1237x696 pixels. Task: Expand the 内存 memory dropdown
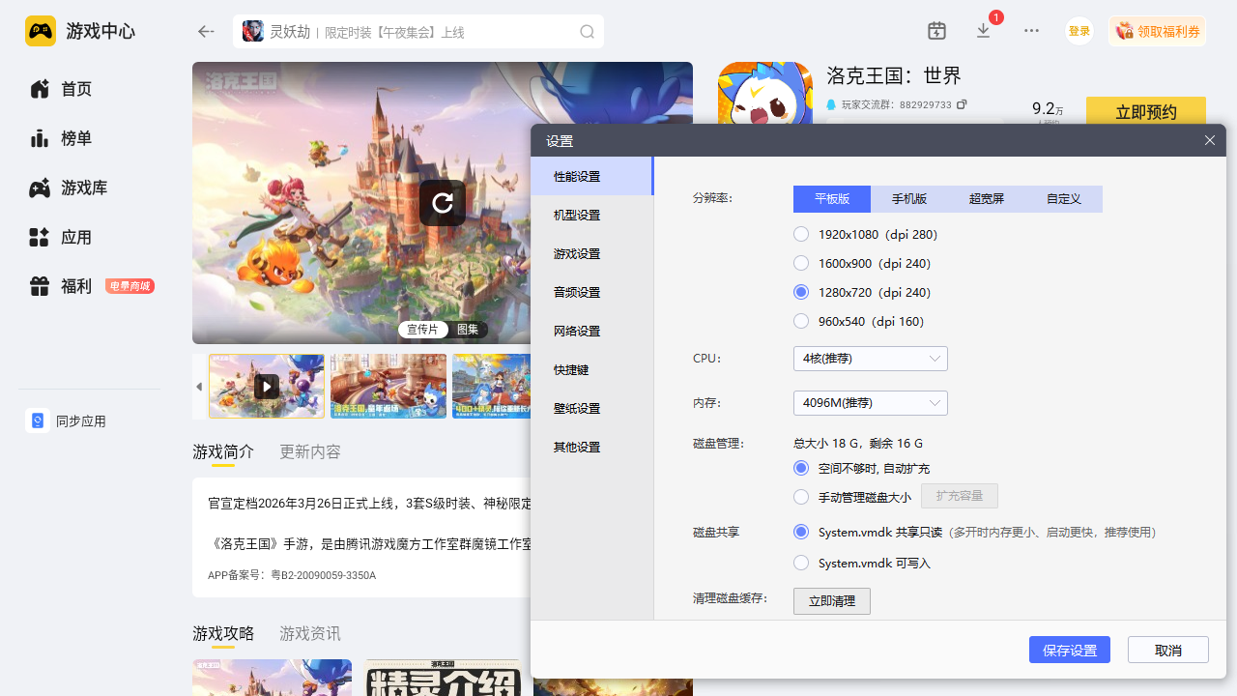pos(870,403)
